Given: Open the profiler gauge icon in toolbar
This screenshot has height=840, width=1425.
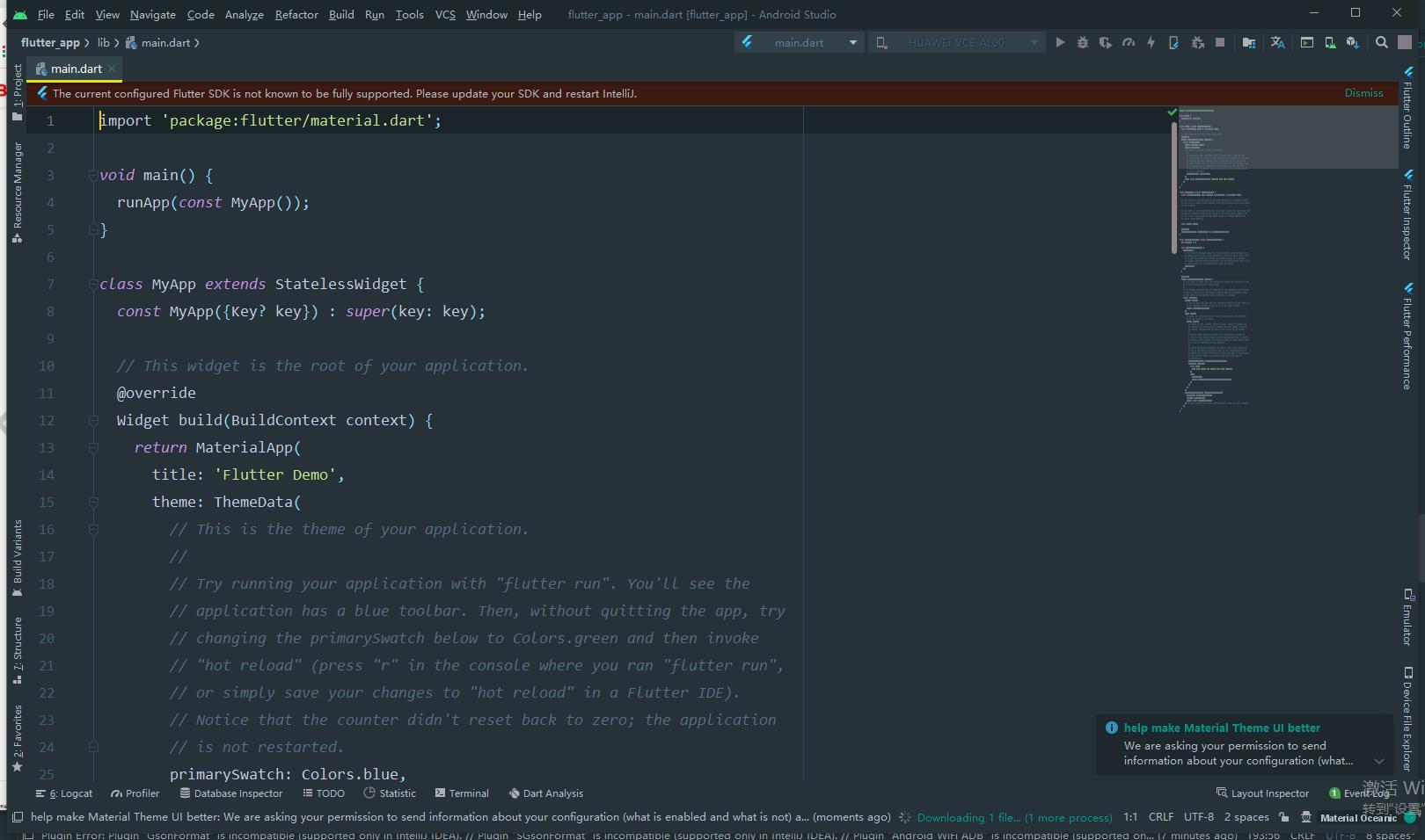Looking at the screenshot, I should (x=1129, y=42).
